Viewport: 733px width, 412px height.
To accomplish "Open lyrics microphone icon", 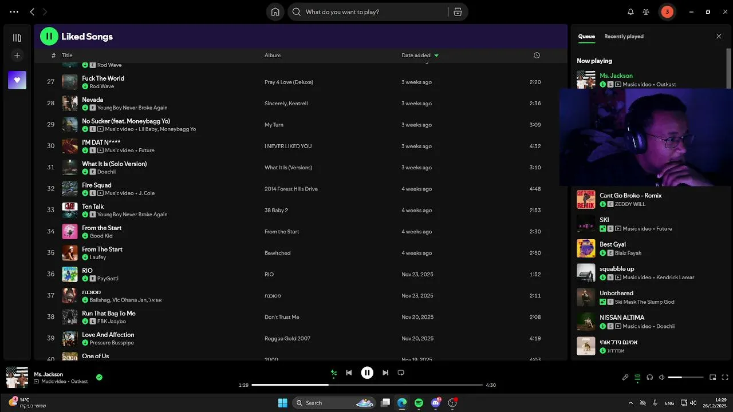I will [x=625, y=377].
